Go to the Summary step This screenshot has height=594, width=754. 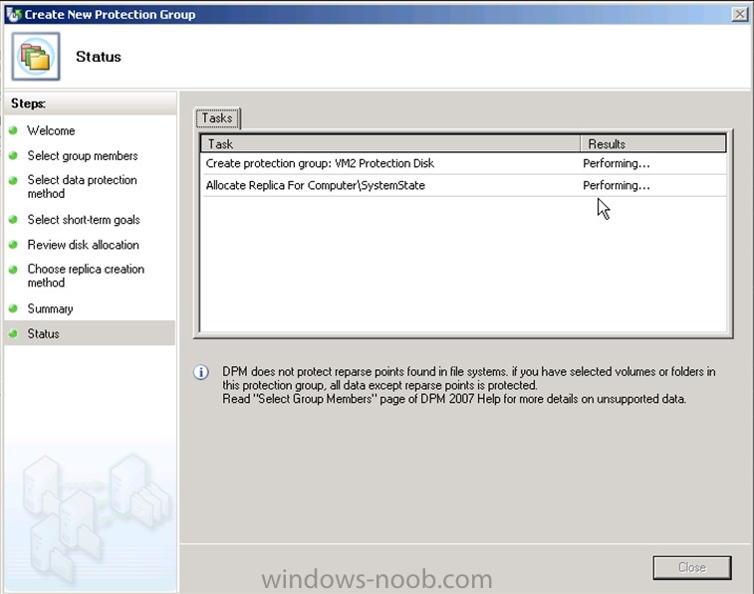(50, 308)
